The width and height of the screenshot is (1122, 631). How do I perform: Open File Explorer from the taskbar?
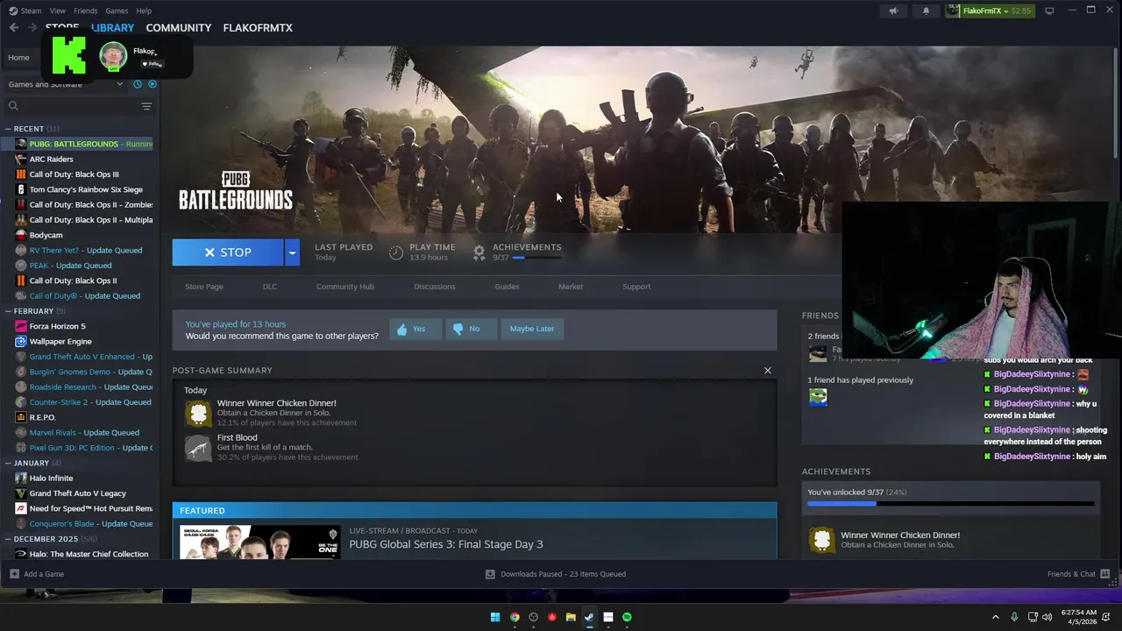[x=571, y=617]
